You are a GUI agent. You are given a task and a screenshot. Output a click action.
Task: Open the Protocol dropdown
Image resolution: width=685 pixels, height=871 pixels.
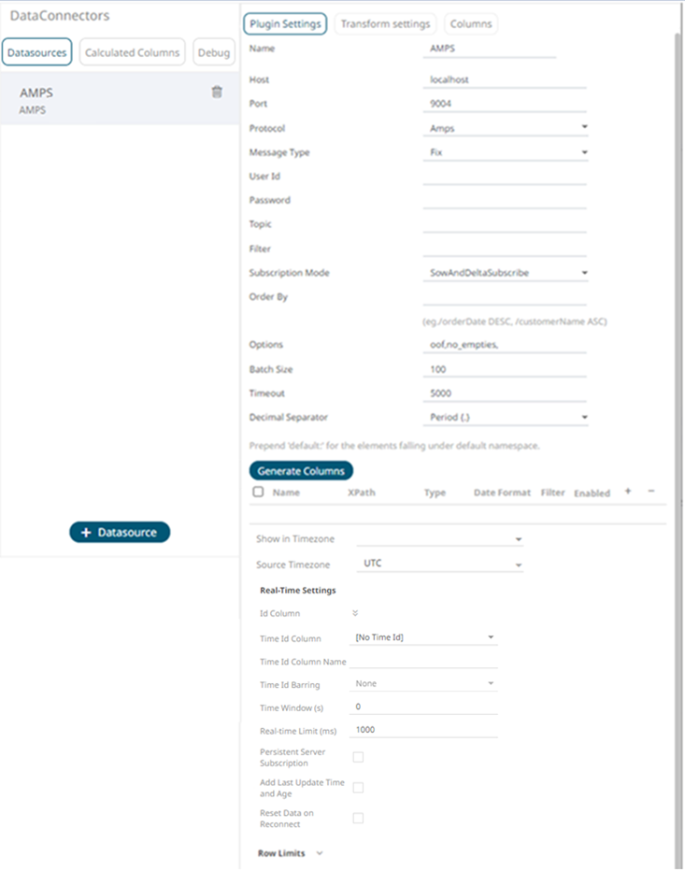pos(505,128)
